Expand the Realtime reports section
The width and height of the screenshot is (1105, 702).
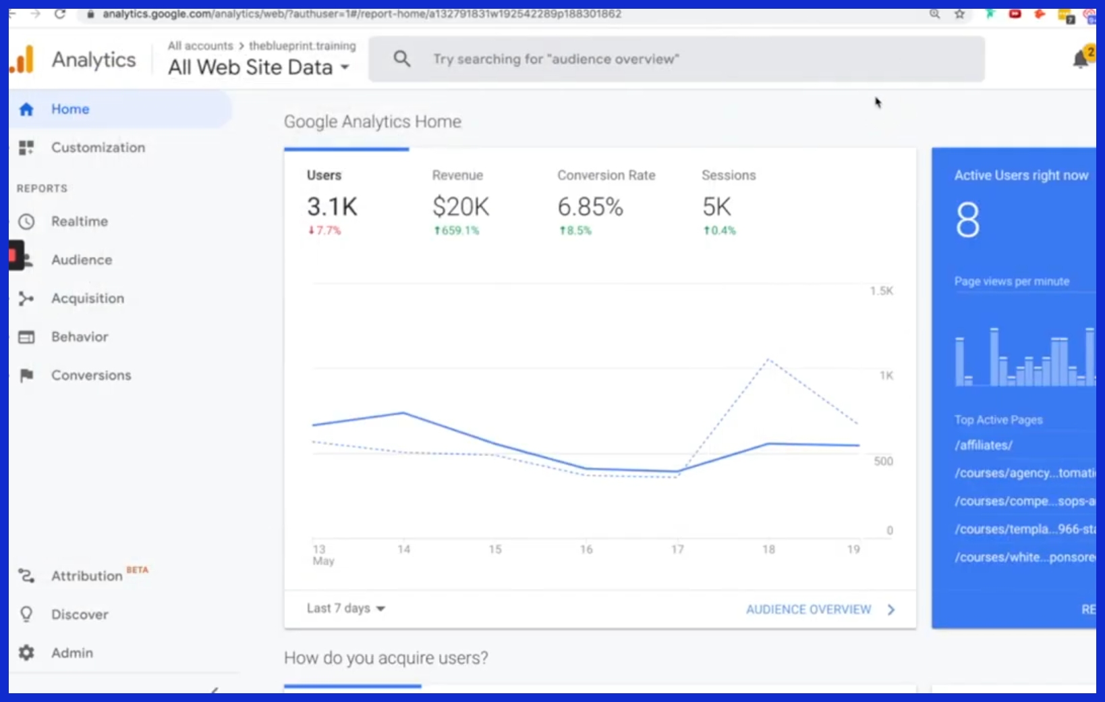pyautogui.click(x=80, y=221)
